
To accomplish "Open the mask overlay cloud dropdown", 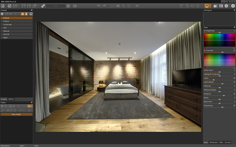I will tap(30, 106).
